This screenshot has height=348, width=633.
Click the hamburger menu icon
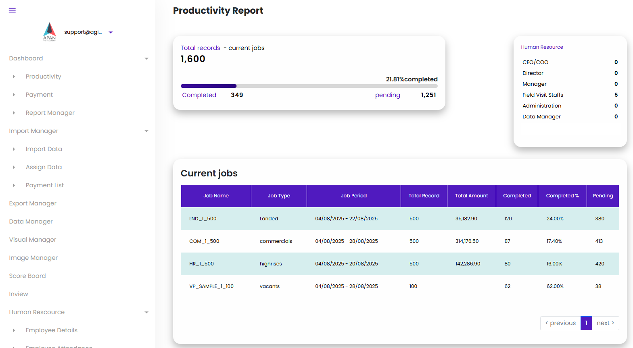coord(12,10)
